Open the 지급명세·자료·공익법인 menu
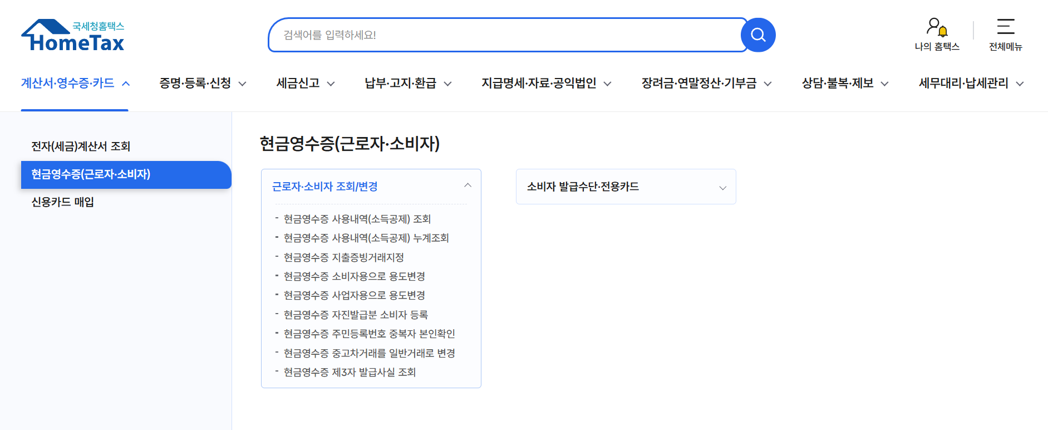This screenshot has height=430, width=1048. point(547,84)
